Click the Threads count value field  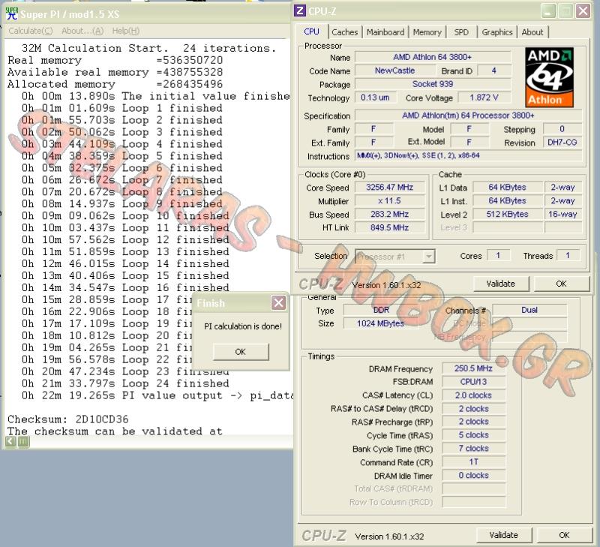568,255
